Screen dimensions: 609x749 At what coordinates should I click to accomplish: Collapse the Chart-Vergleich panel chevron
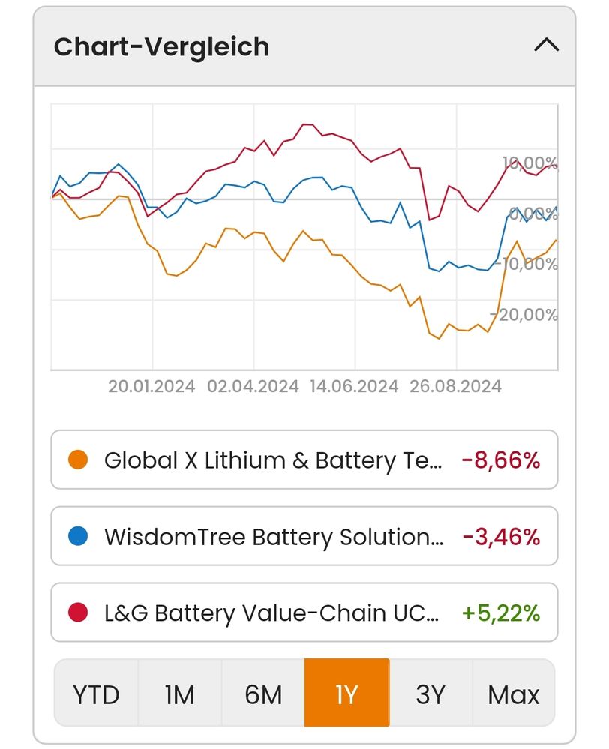(x=546, y=46)
